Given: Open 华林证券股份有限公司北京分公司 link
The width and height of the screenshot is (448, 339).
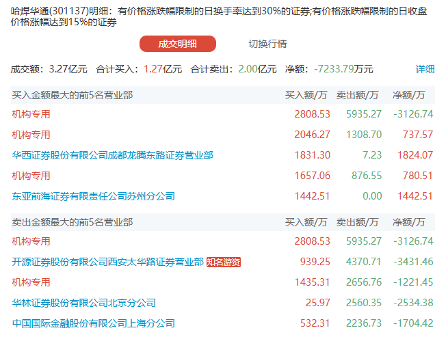Looking at the screenshot, I should coord(83,303).
